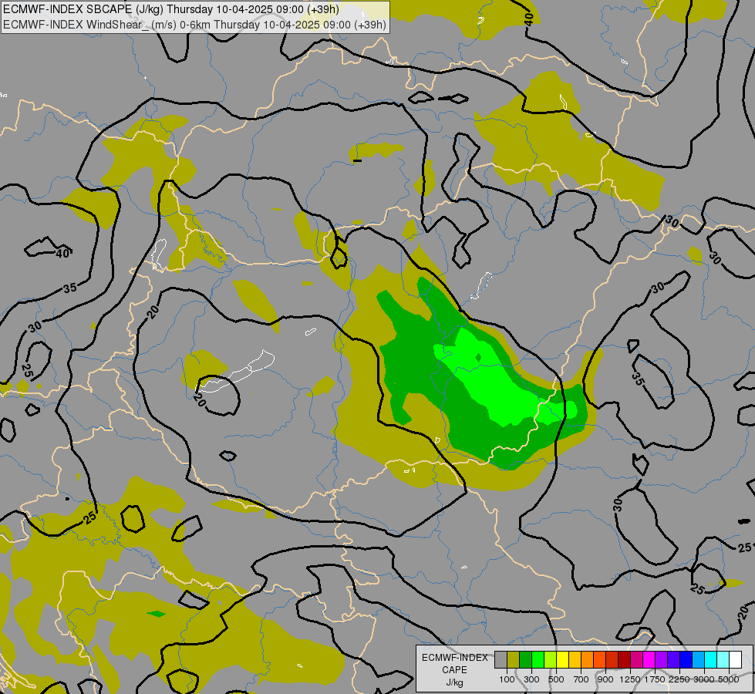
Task: Click the legend label 300
Action: point(531,679)
